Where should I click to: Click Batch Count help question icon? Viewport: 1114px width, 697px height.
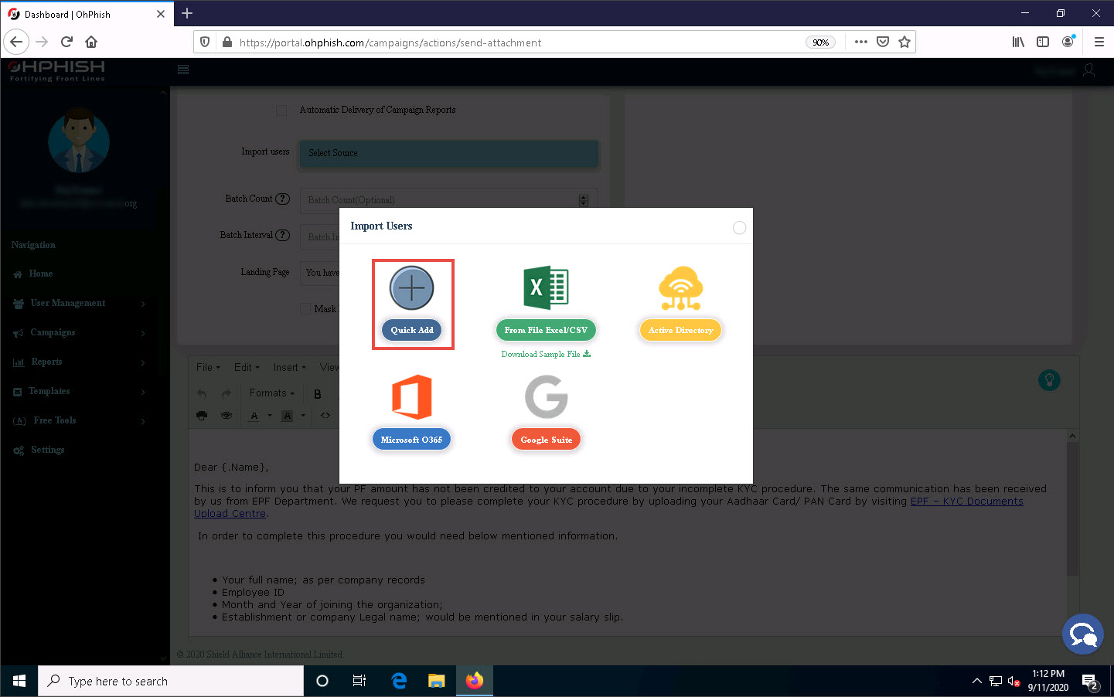coord(283,199)
